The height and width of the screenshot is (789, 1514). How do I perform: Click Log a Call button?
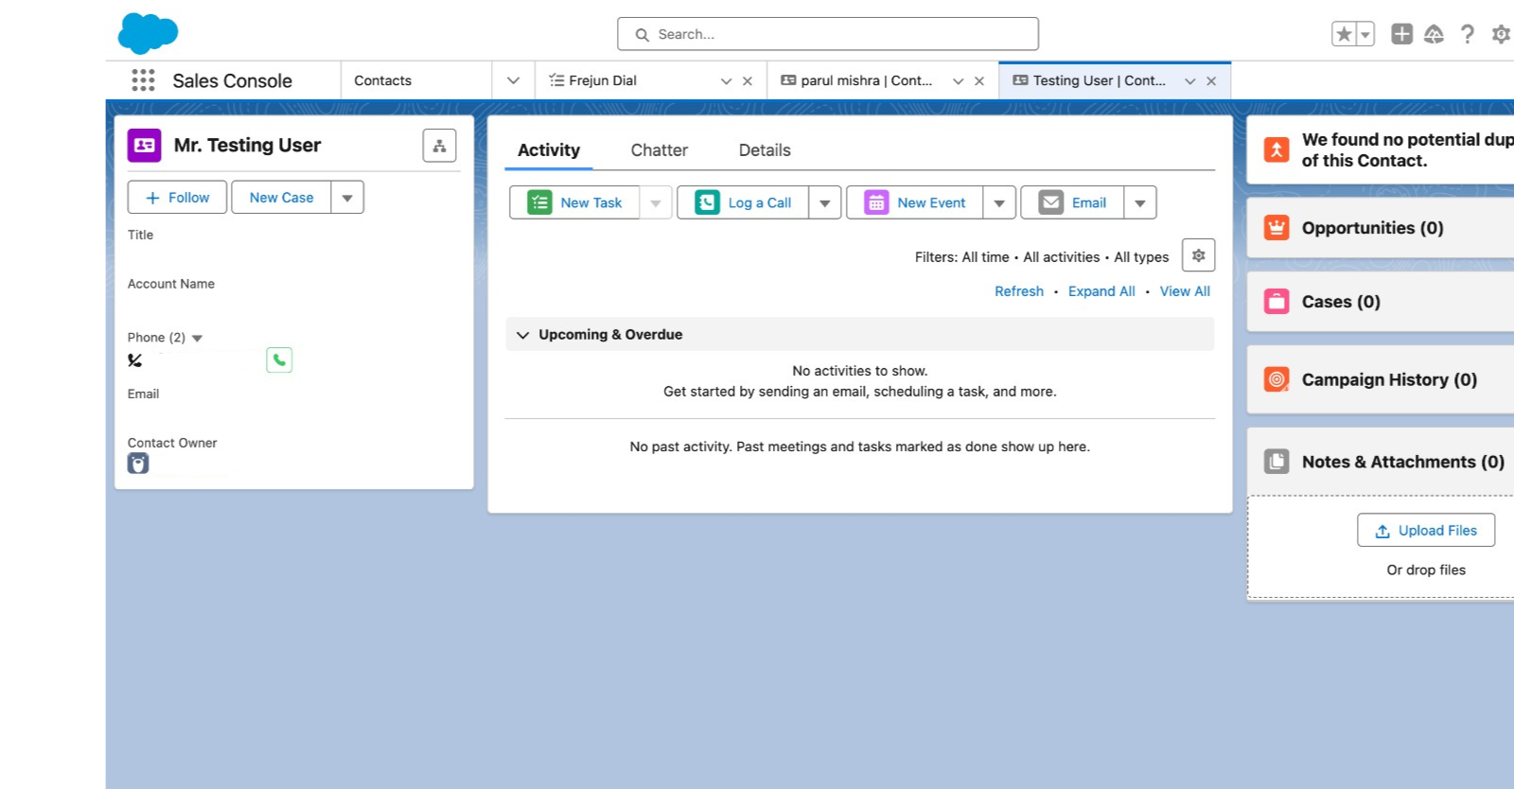click(743, 202)
